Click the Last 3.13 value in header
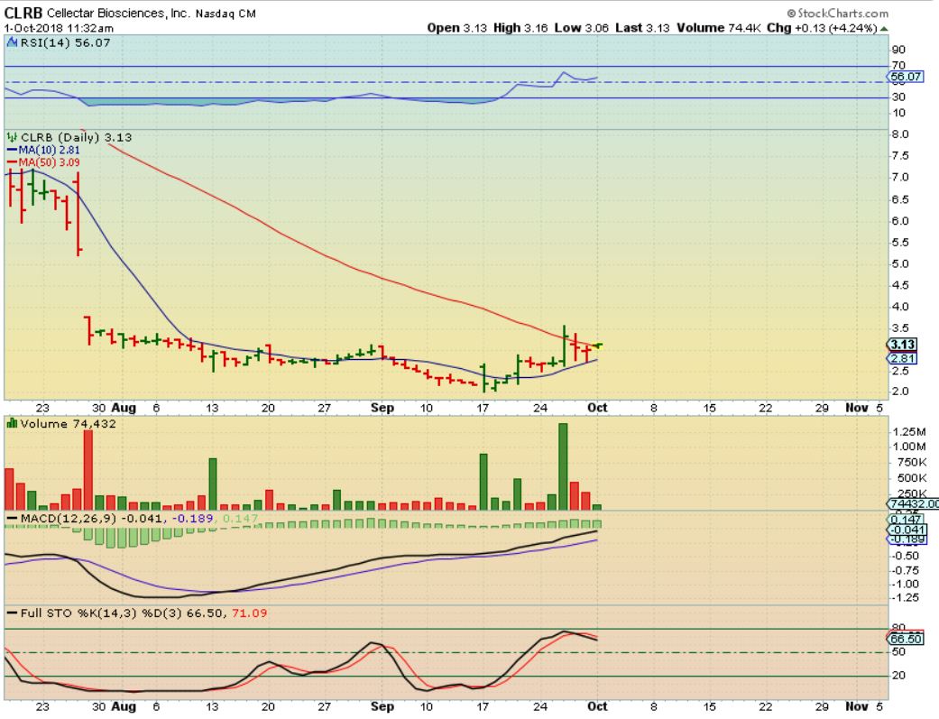The width and height of the screenshot is (939, 719). [642, 28]
